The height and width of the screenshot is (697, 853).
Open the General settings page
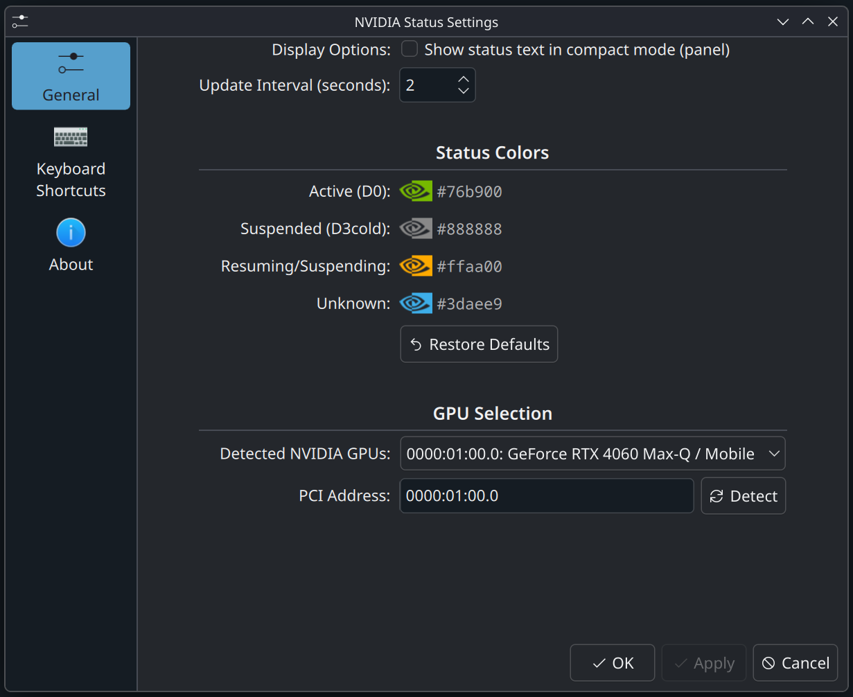point(71,76)
